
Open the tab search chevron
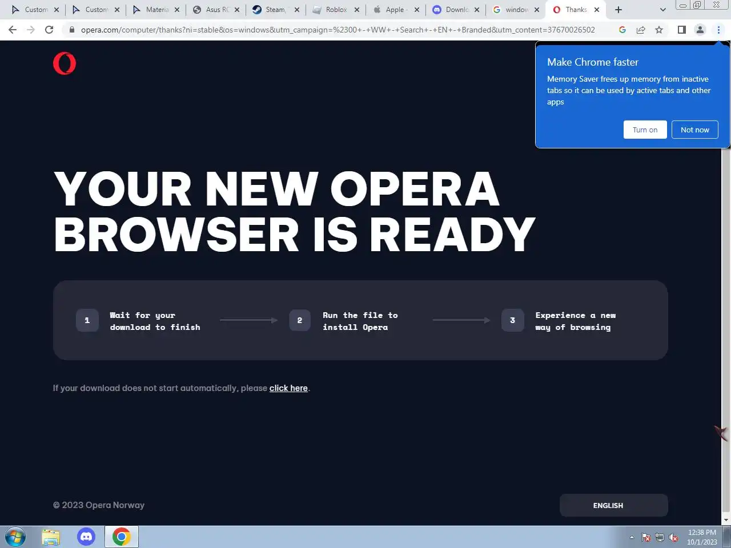[x=662, y=10]
